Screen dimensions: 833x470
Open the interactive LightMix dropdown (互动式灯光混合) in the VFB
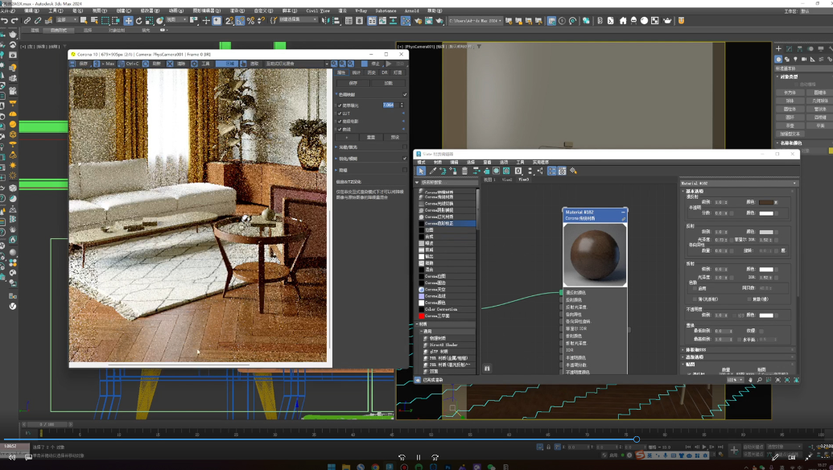point(298,64)
